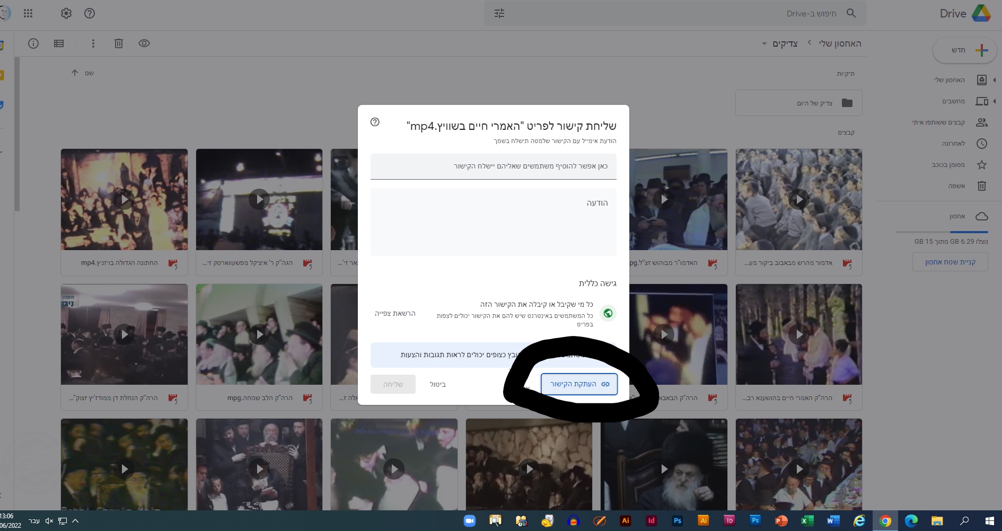
Task: Open the צדיק של היום folder
Action: tap(799, 103)
